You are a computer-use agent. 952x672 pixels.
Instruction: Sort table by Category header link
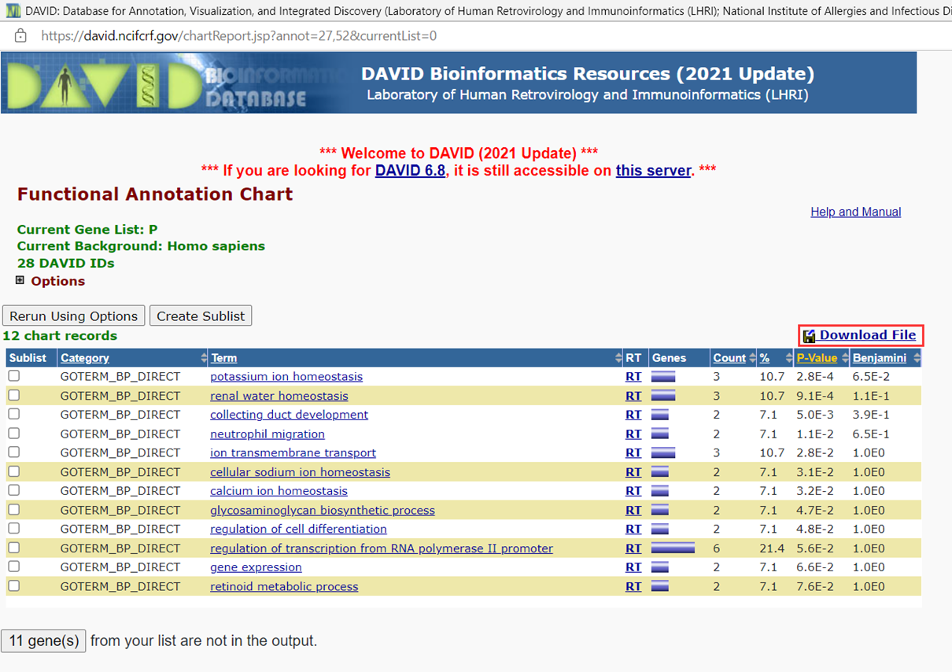point(85,358)
